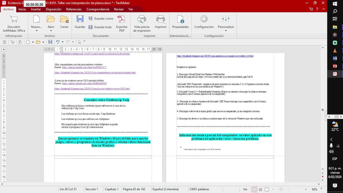Open the Referencias ribbon tab

pos(74,9)
